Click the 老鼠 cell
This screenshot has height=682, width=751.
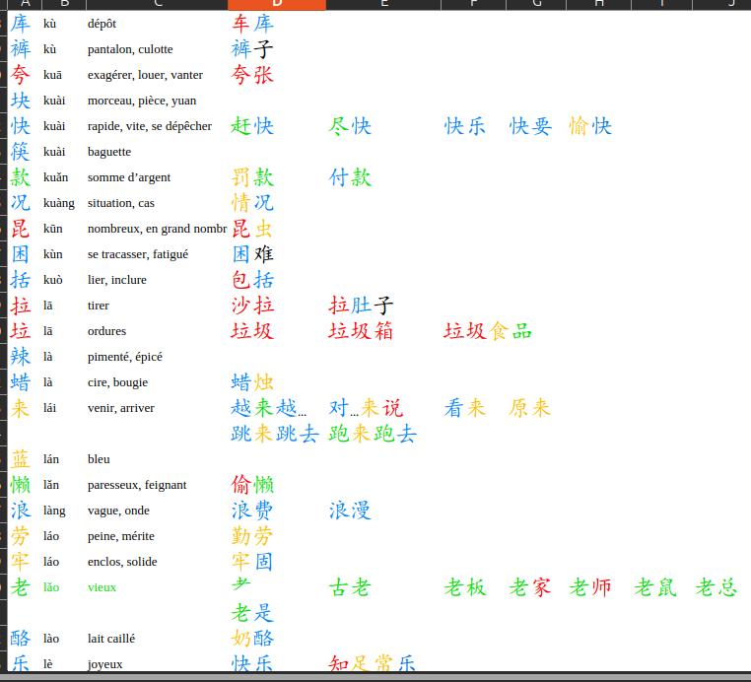coord(655,587)
